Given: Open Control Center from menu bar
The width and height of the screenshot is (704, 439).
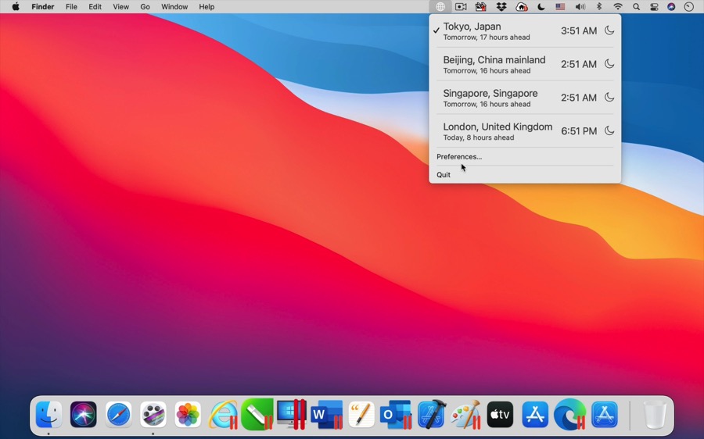Looking at the screenshot, I should (655, 7).
